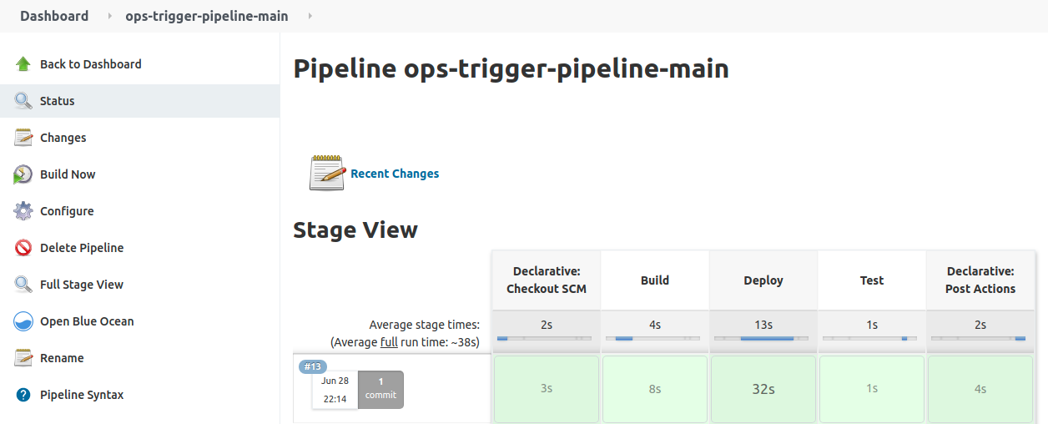Image resolution: width=1048 pixels, height=424 pixels.
Task: Select Rename from the sidebar
Action: point(62,358)
